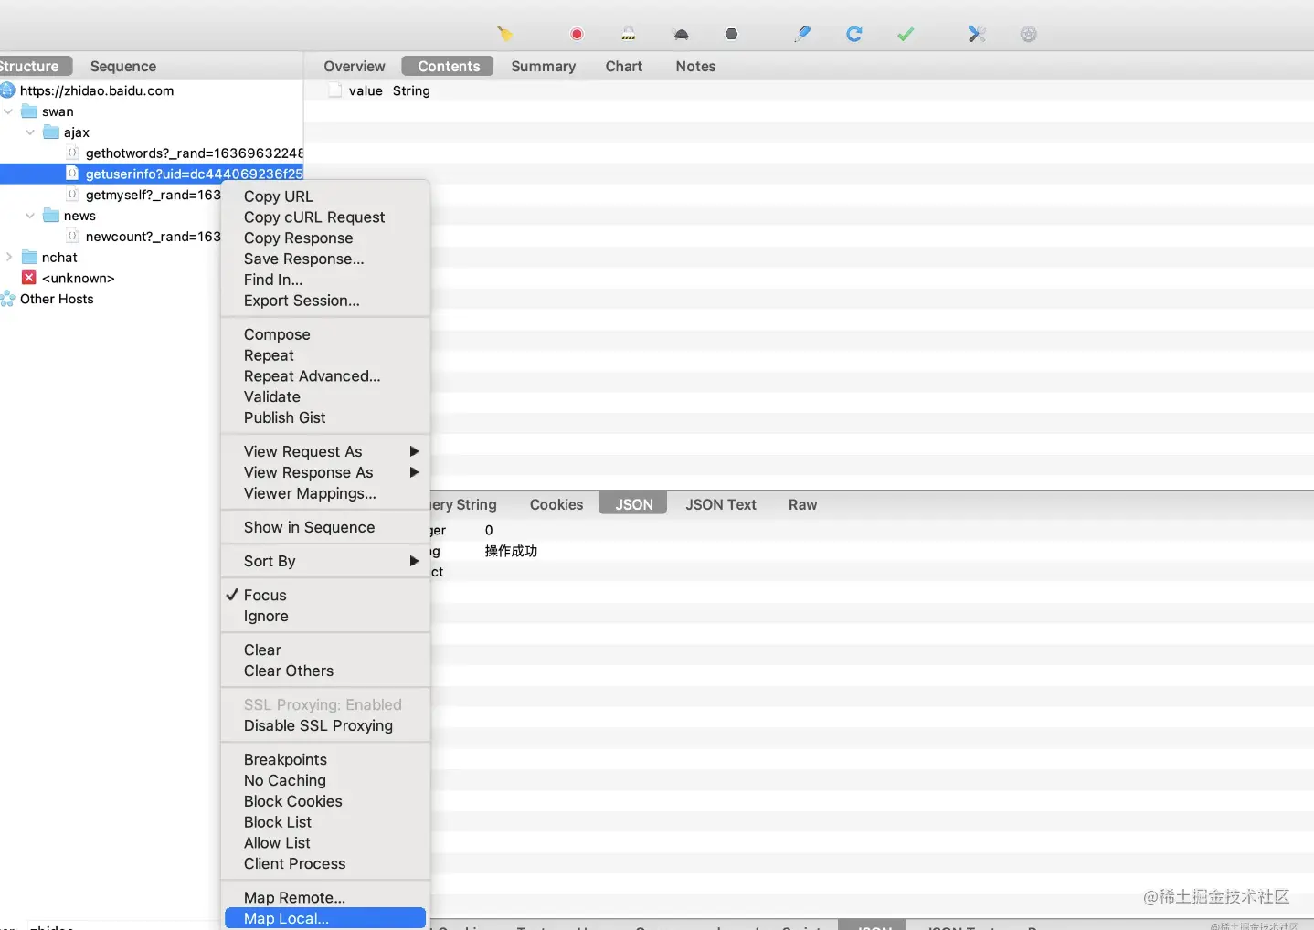Click the news folder icon

(x=51, y=216)
